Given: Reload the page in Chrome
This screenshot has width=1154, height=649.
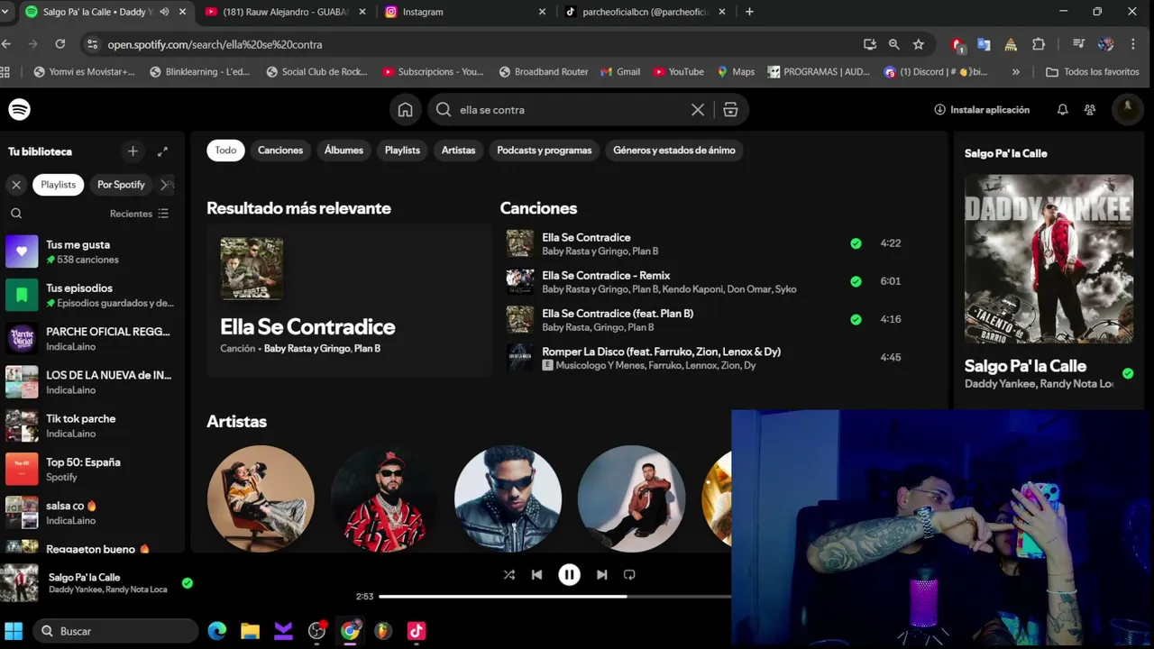Looking at the screenshot, I should coord(60,44).
